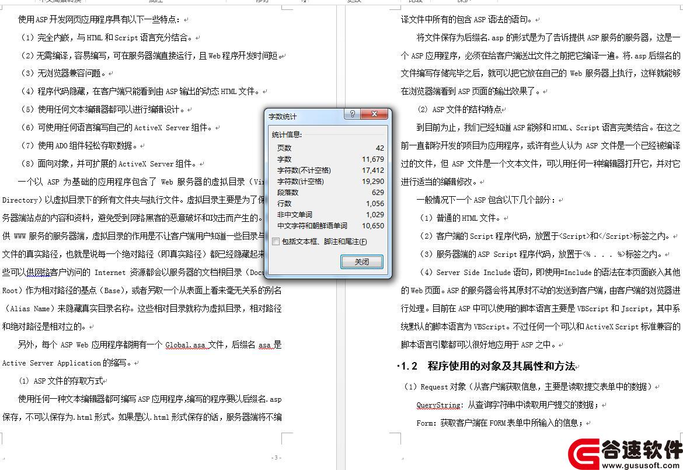Click the 字符数(计空格) value 19,290
683x470 pixels.
click(x=373, y=182)
